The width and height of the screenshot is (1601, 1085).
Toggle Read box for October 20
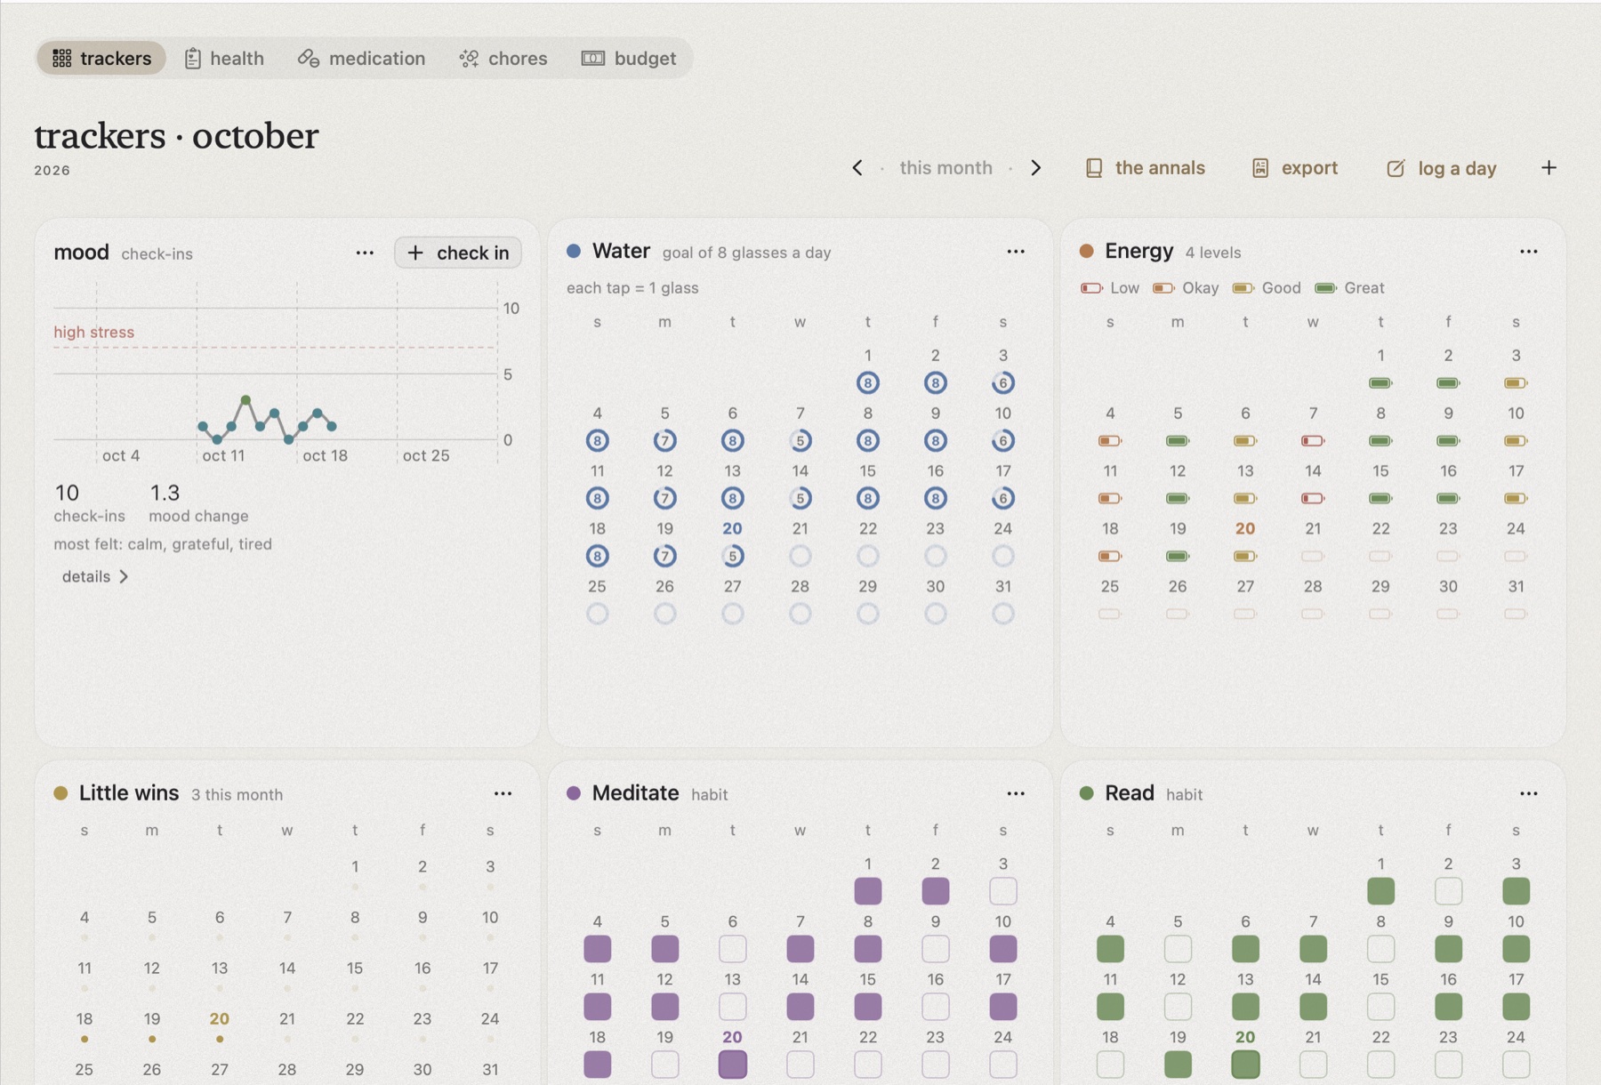(x=1245, y=1064)
